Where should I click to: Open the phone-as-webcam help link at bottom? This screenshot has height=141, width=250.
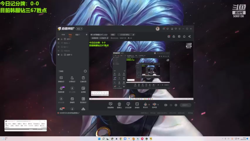tap(69, 113)
